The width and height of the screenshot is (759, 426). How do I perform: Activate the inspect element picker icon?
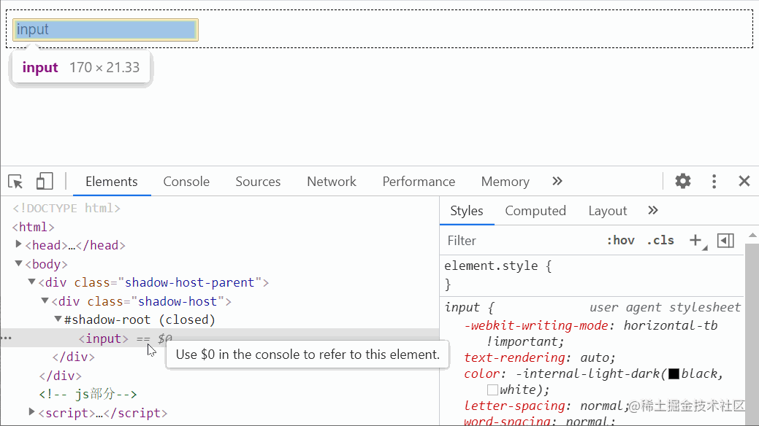(x=15, y=182)
